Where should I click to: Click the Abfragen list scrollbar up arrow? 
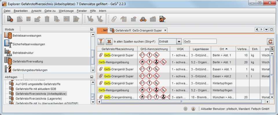point(93,82)
